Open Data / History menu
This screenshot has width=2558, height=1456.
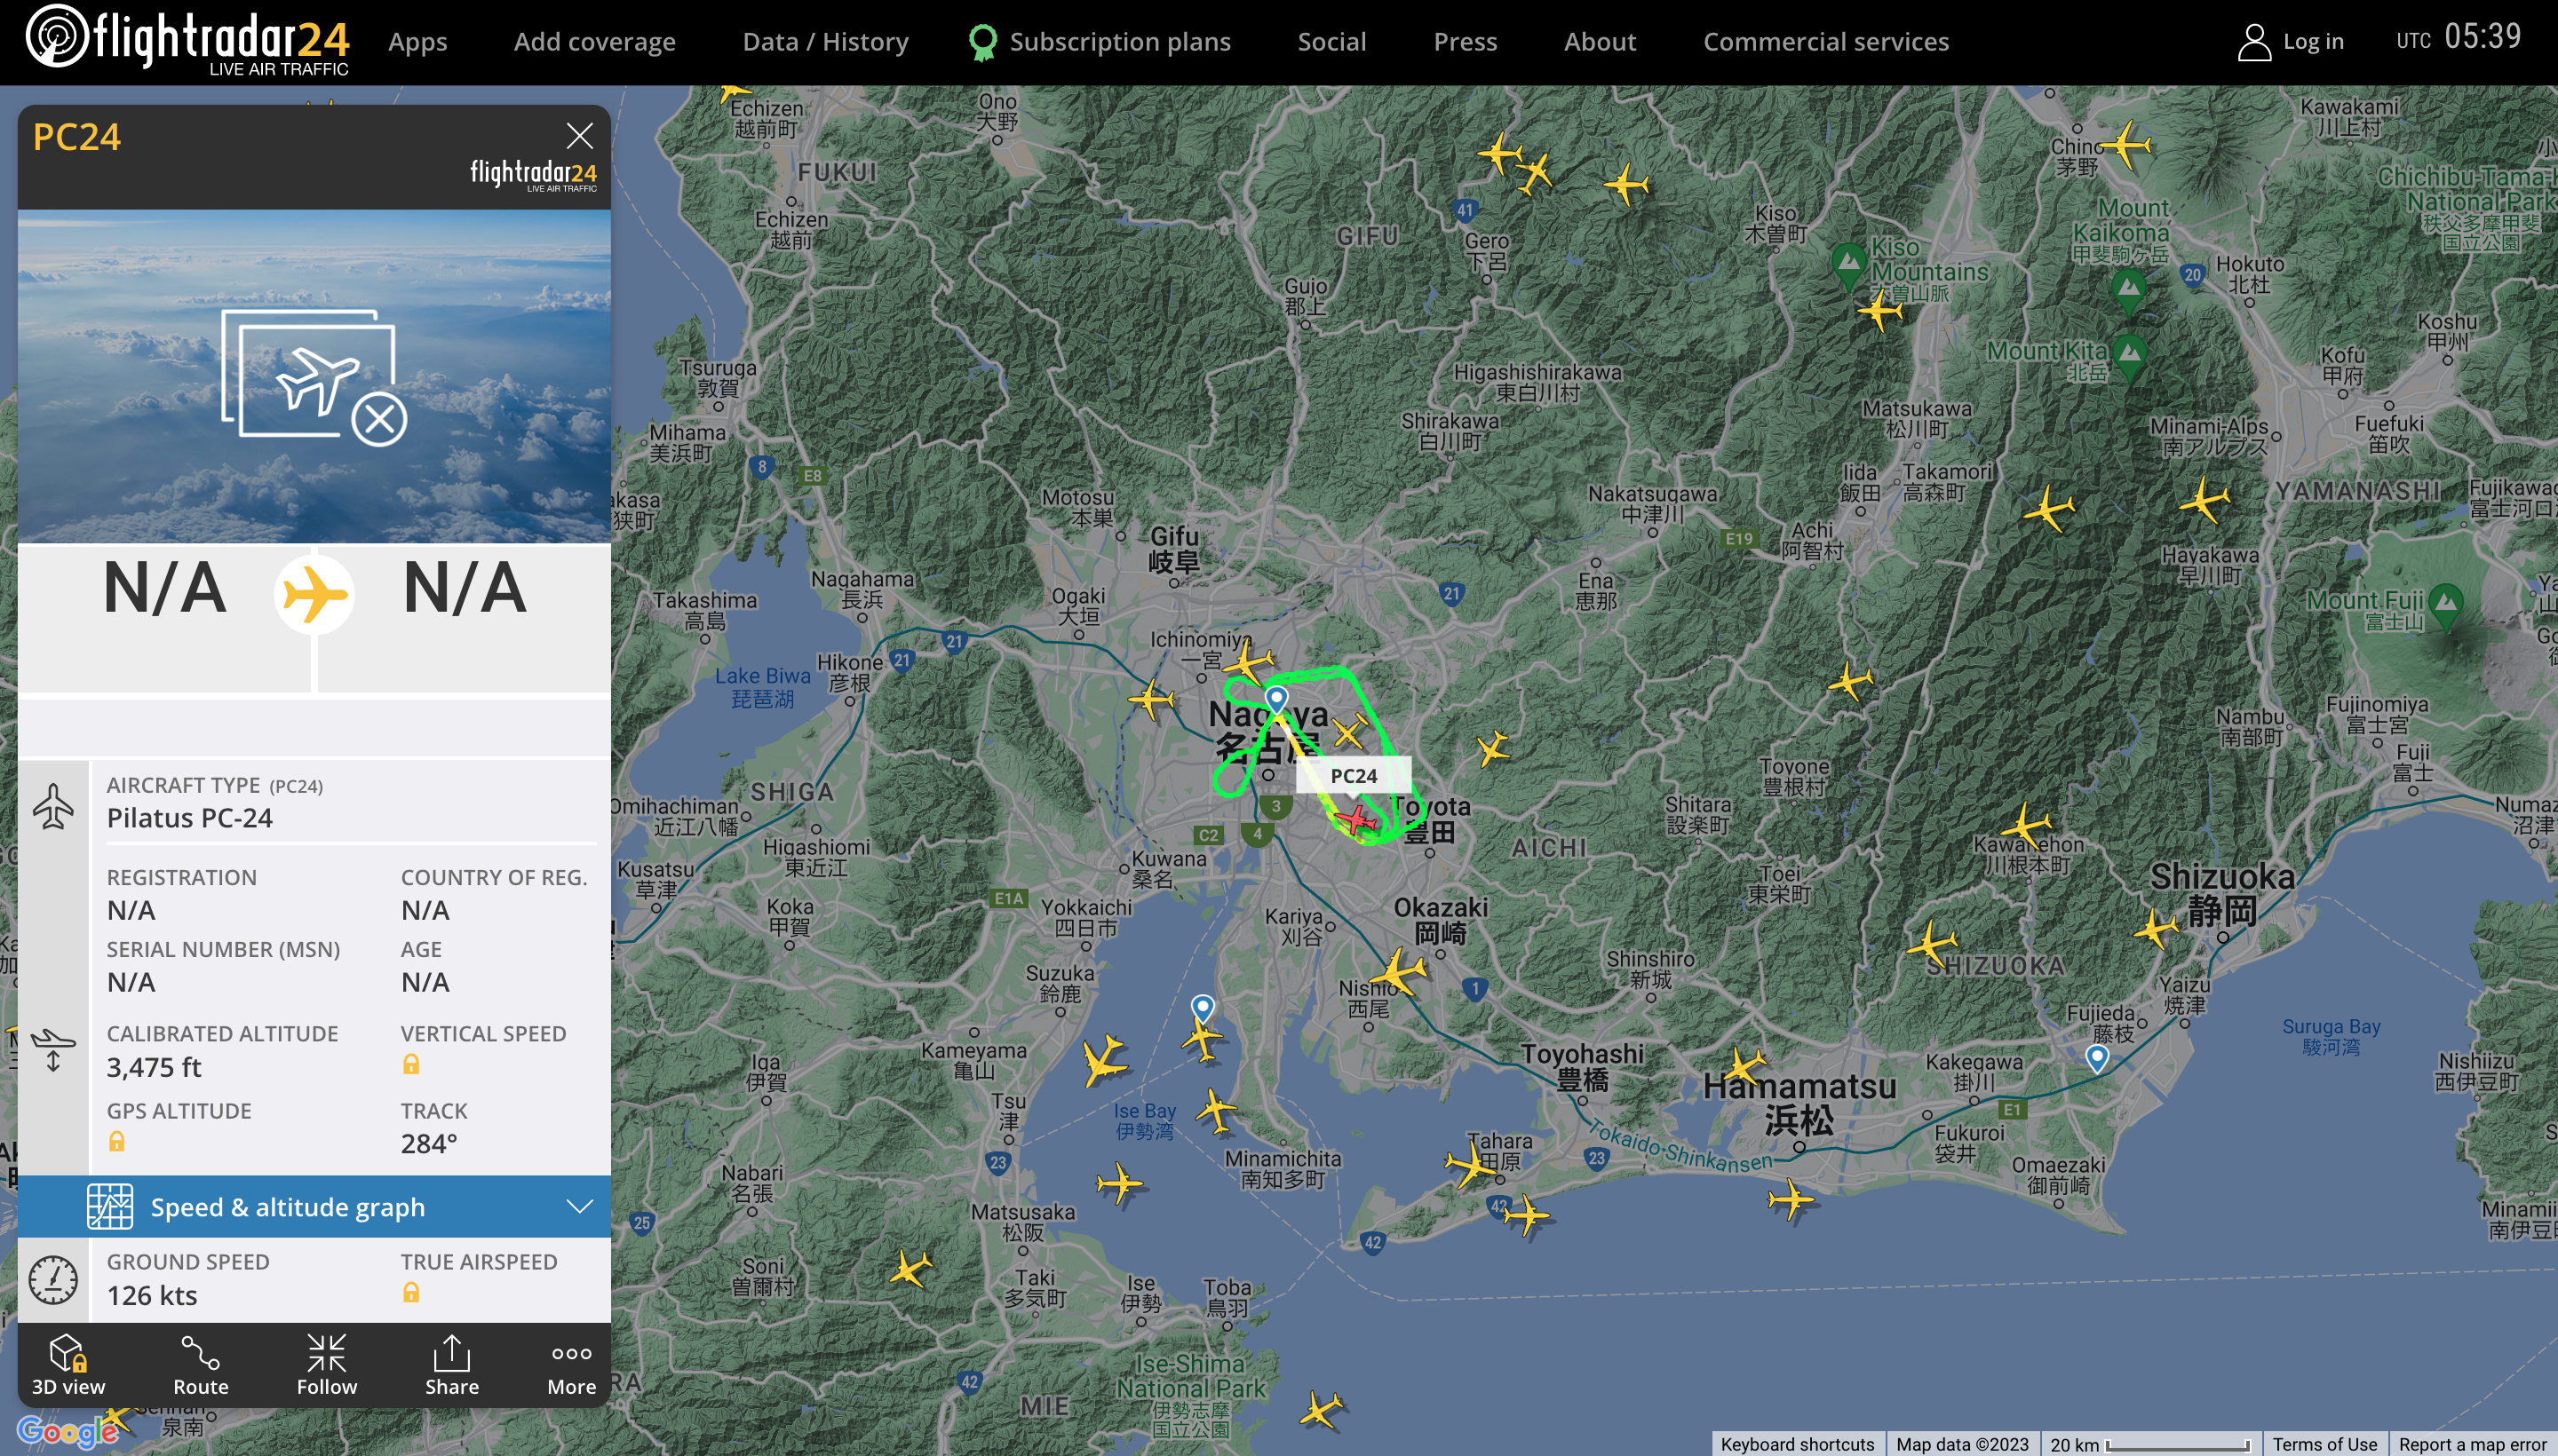click(825, 42)
